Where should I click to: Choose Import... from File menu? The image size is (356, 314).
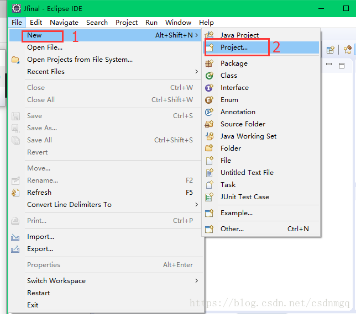106,237
